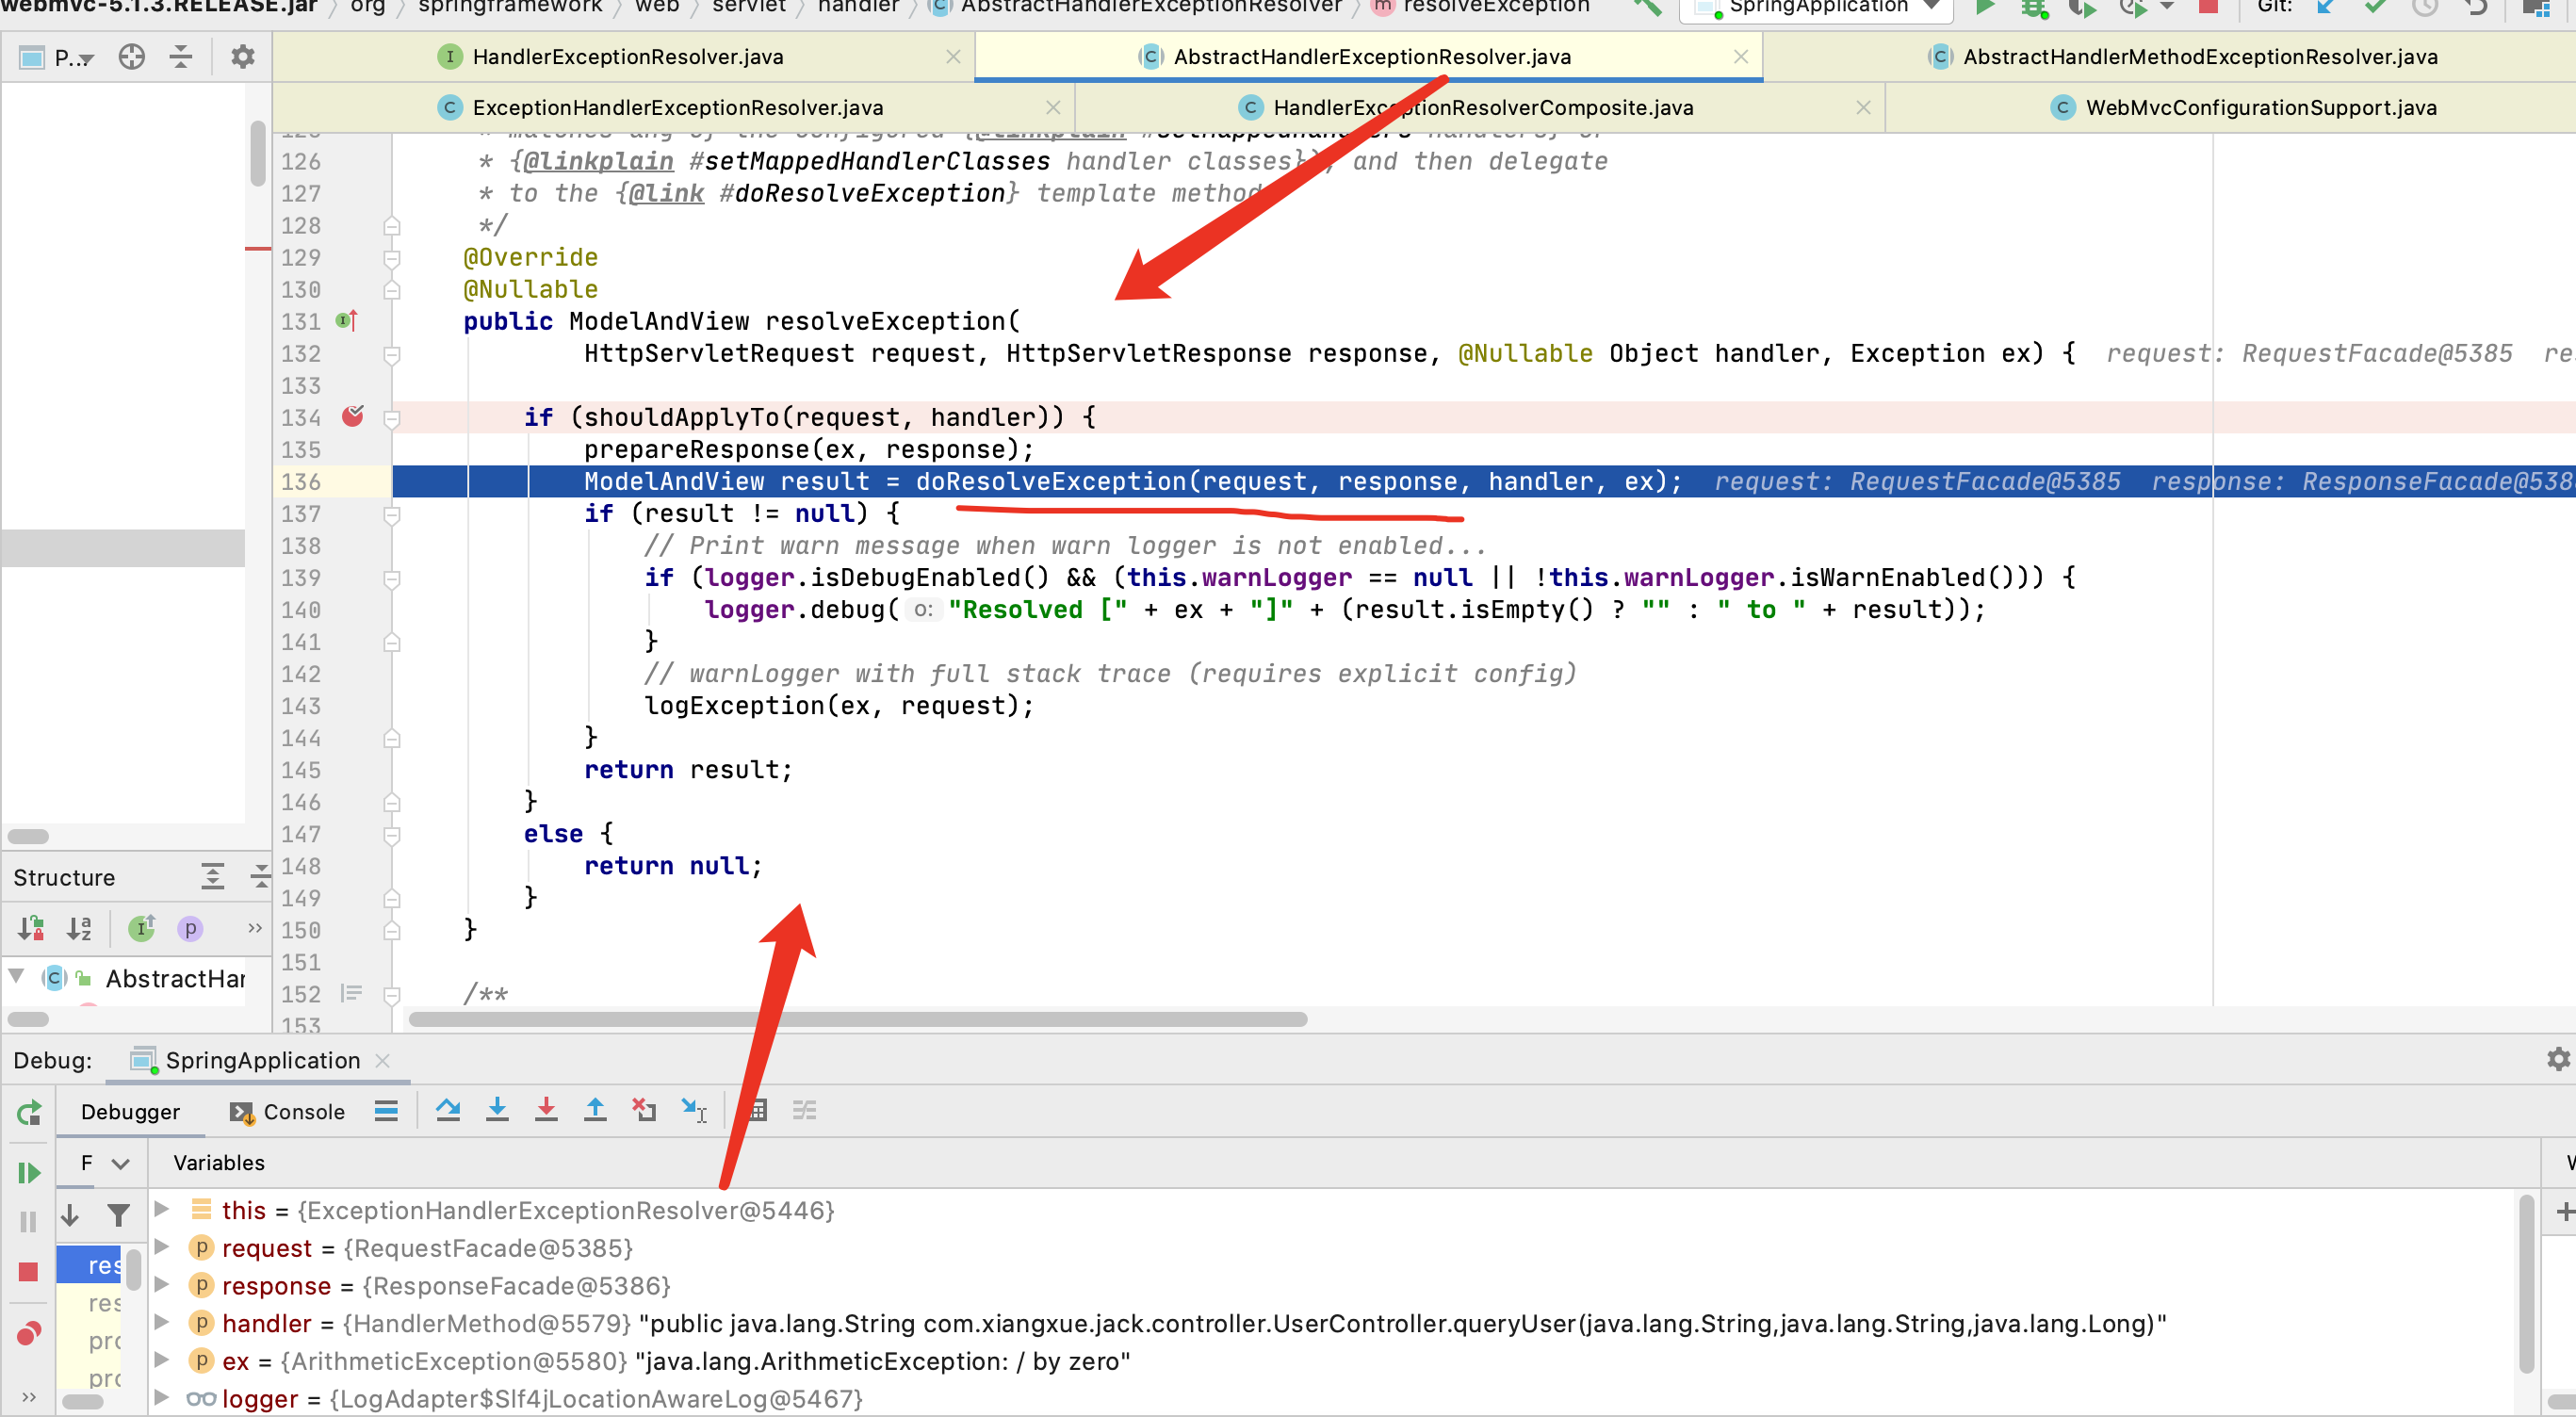The image size is (2576, 1417).
Task: Click the Git Update Project blue arrow
Action: tap(2326, 8)
